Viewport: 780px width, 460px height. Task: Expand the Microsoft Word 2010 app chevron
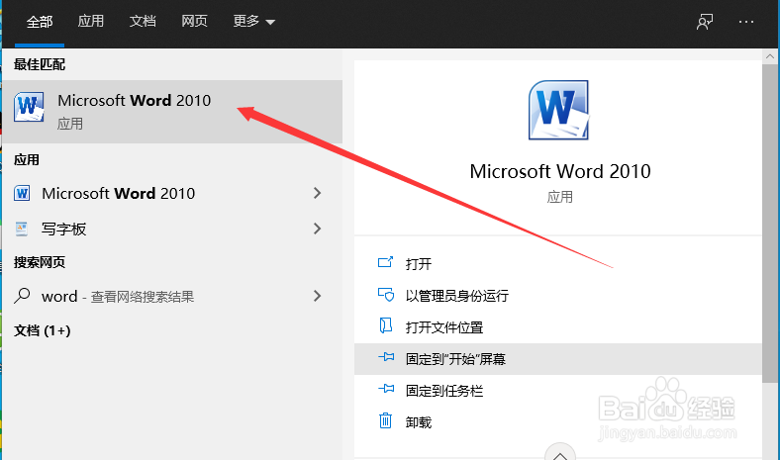tap(318, 193)
